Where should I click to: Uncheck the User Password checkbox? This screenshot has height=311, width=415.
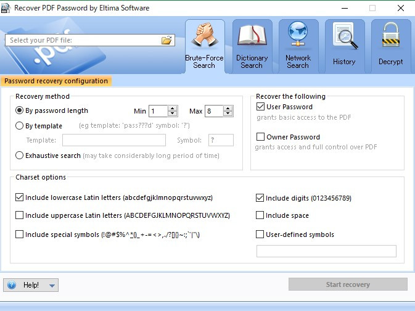[261, 107]
